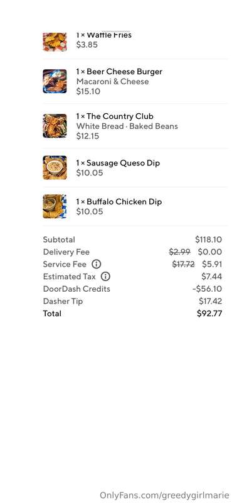Tap the Service Fee info icon

(97, 264)
